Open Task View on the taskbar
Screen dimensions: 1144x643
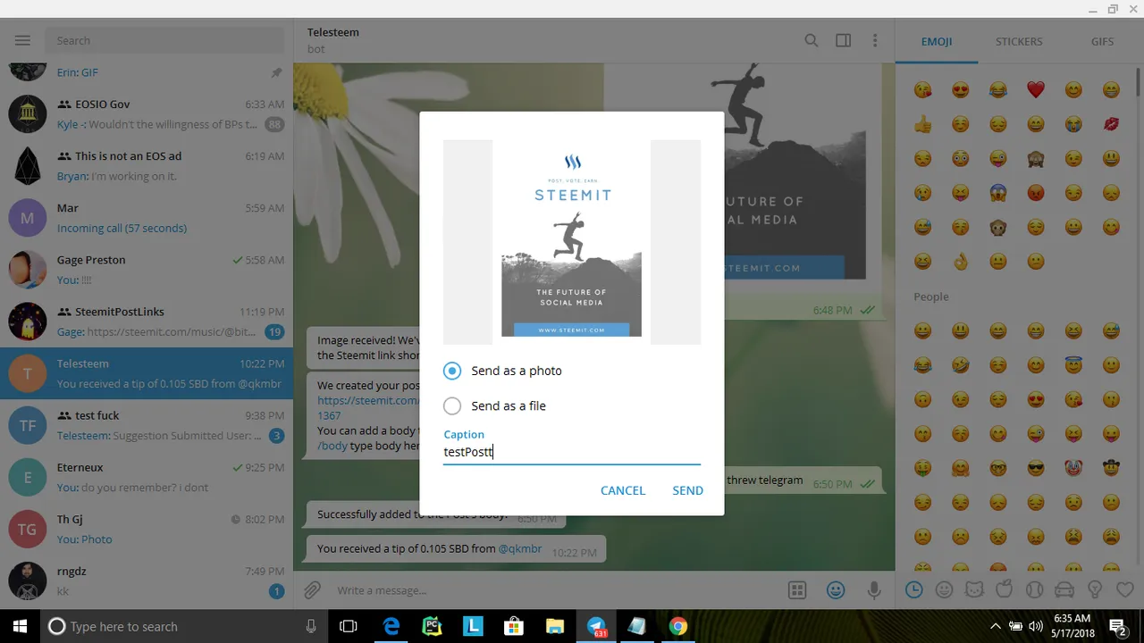[349, 626]
